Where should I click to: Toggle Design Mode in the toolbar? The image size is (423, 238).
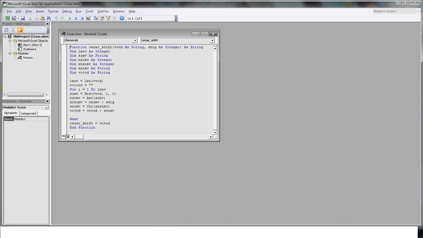tap(88, 18)
